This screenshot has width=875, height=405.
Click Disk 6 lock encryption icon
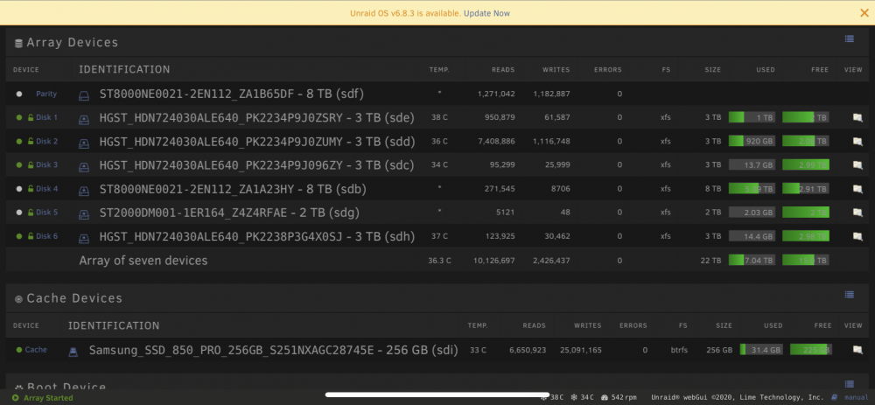tap(31, 236)
